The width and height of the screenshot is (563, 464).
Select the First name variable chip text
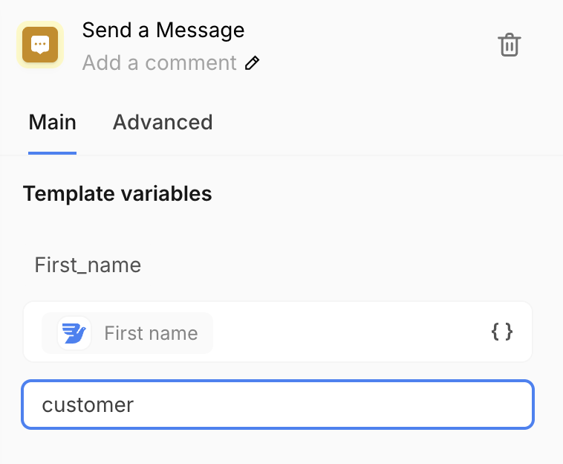(151, 333)
